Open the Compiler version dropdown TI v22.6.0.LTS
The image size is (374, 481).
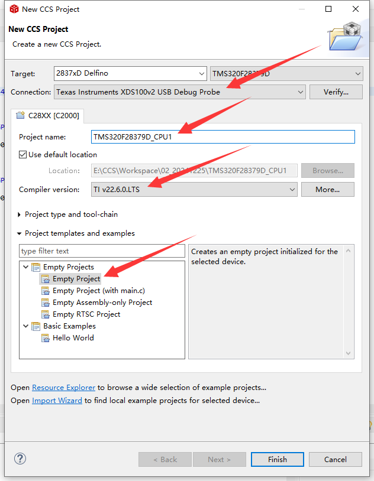tap(194, 190)
